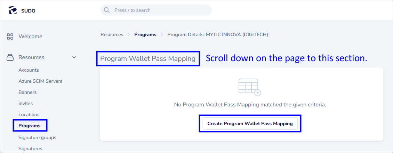The image size is (393, 153).
Task: Collapse the Resources section chevron
Action: click(74, 57)
